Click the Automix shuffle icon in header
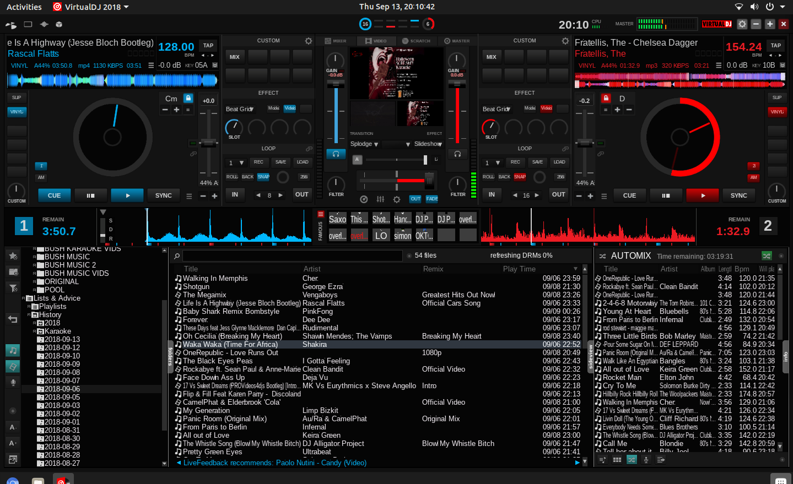This screenshot has height=484, width=793. coord(602,256)
